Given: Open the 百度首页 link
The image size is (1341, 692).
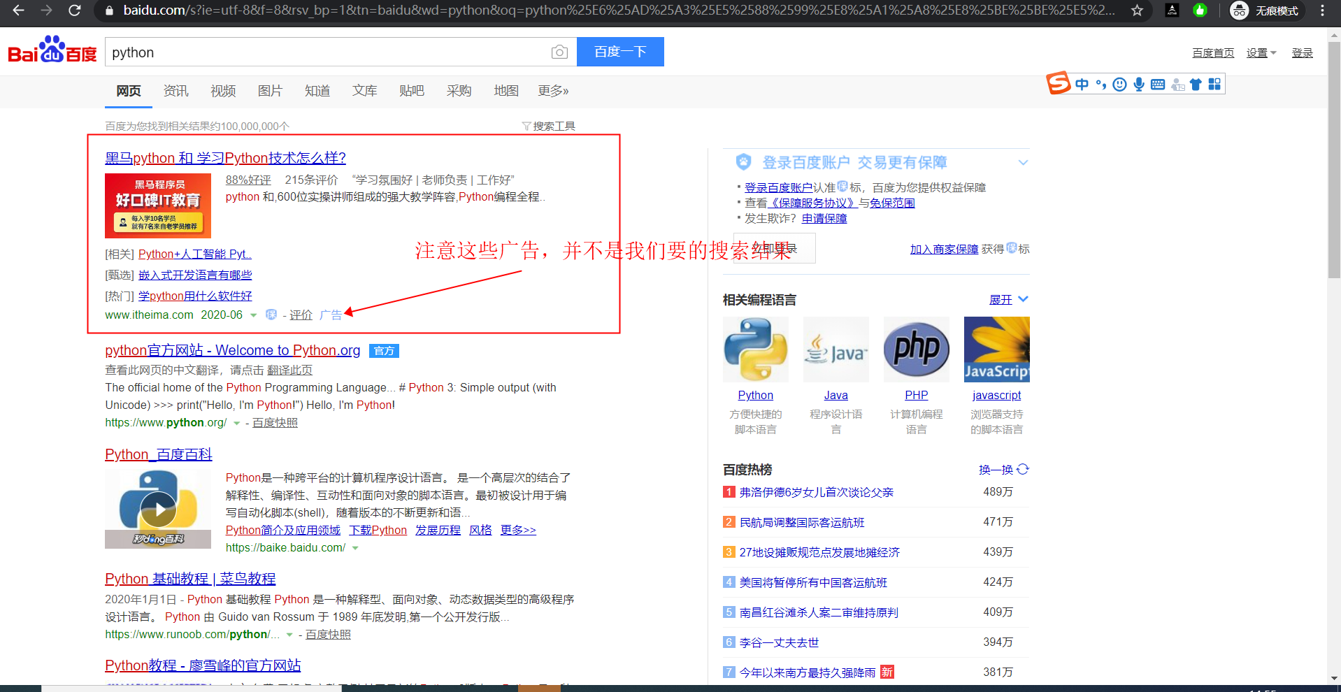Looking at the screenshot, I should [x=1213, y=53].
